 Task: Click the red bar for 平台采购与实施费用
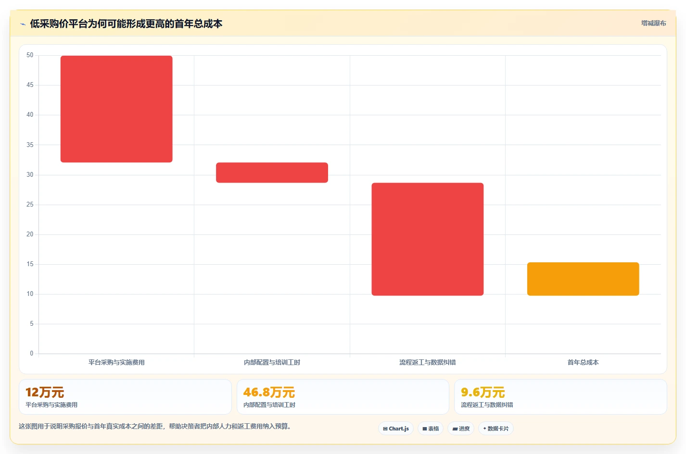click(116, 109)
